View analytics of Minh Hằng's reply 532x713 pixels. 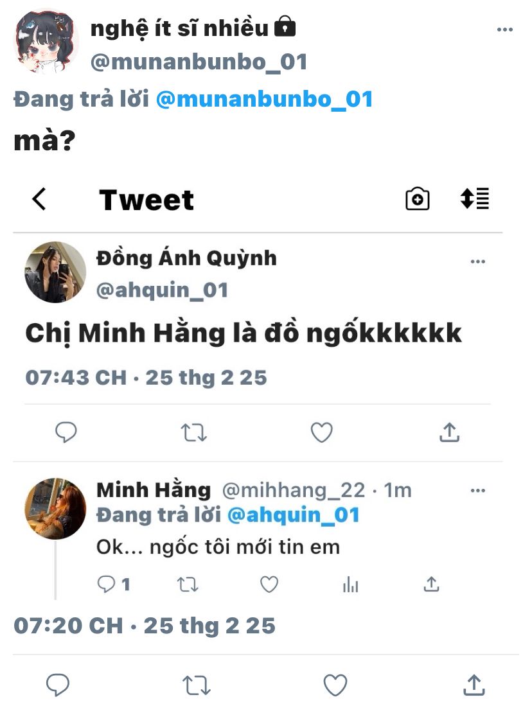[x=351, y=584]
